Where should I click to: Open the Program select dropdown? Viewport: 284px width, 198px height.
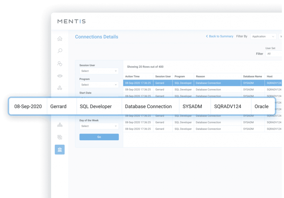[99, 85]
